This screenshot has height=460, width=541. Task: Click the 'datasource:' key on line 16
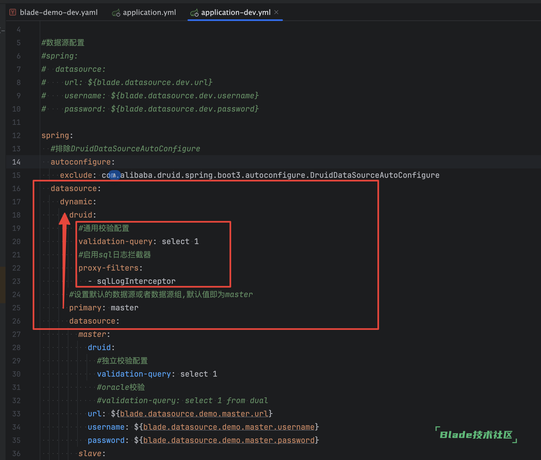76,188
